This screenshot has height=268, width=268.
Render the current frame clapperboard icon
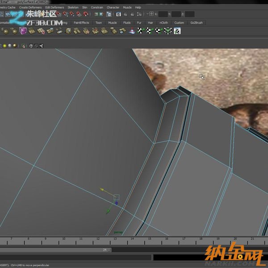click(x=126, y=14)
